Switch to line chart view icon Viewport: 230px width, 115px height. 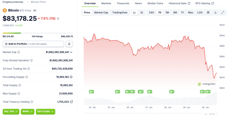pos(135,13)
